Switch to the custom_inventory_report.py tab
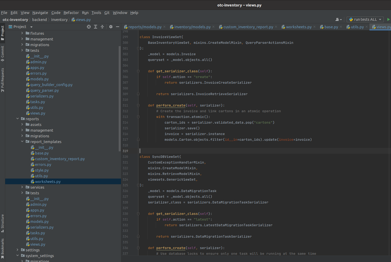This screenshot has width=391, height=262. coord(248,27)
